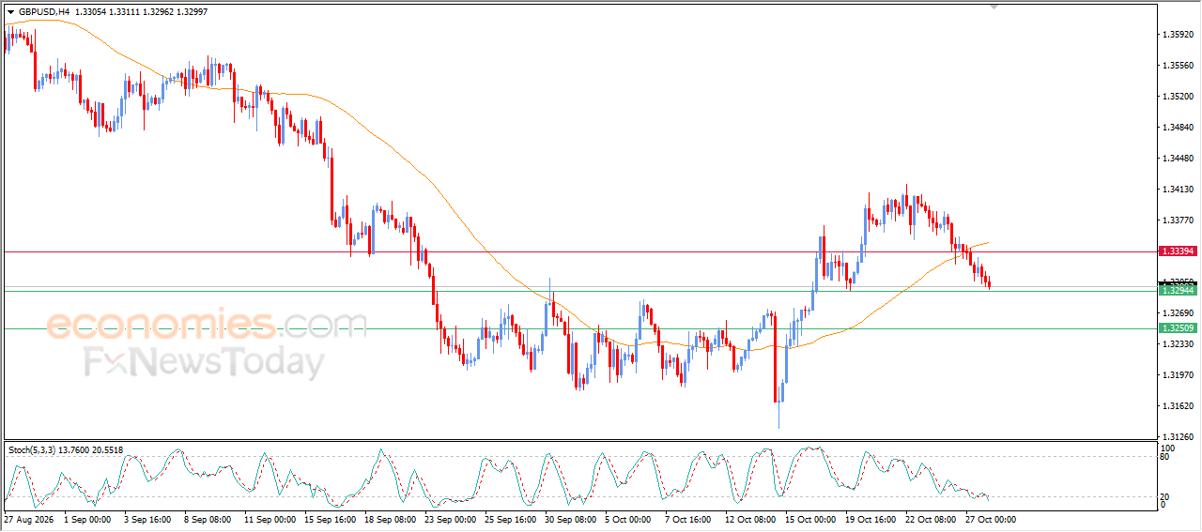This screenshot has width=1202, height=532.
Task: Click the 3 Sep 16:00 time label
Action: click(148, 519)
